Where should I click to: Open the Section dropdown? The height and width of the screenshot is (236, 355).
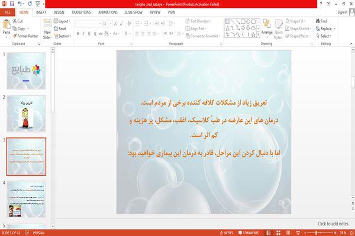pos(63,36)
